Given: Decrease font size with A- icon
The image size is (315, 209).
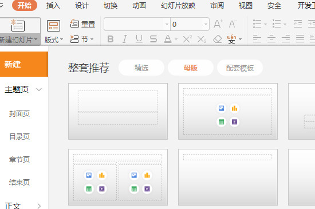Looking at the screenshot, I should point(233,24).
